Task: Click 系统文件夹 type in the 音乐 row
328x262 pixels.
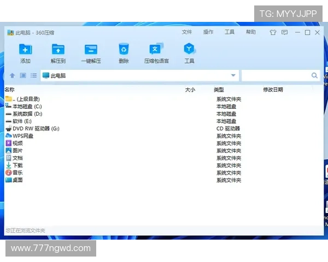Action: tap(229, 173)
